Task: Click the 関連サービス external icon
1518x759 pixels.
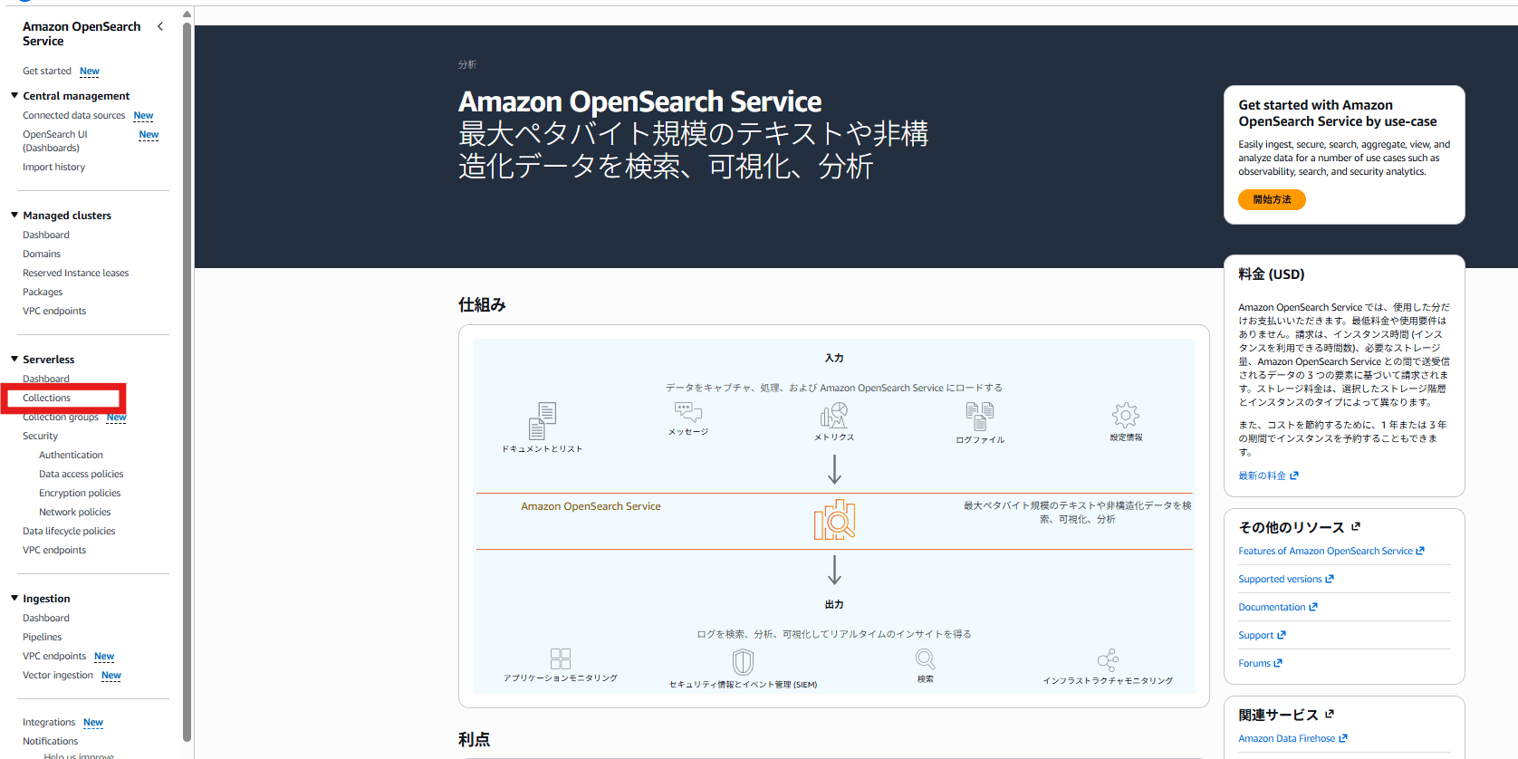Action: (1330, 714)
